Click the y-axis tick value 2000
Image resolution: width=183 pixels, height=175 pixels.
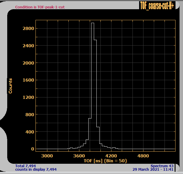pyautogui.click(x=28, y=63)
